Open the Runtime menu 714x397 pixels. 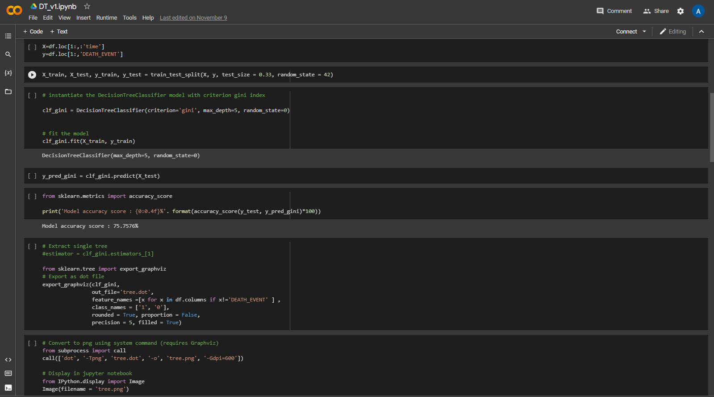(106, 18)
